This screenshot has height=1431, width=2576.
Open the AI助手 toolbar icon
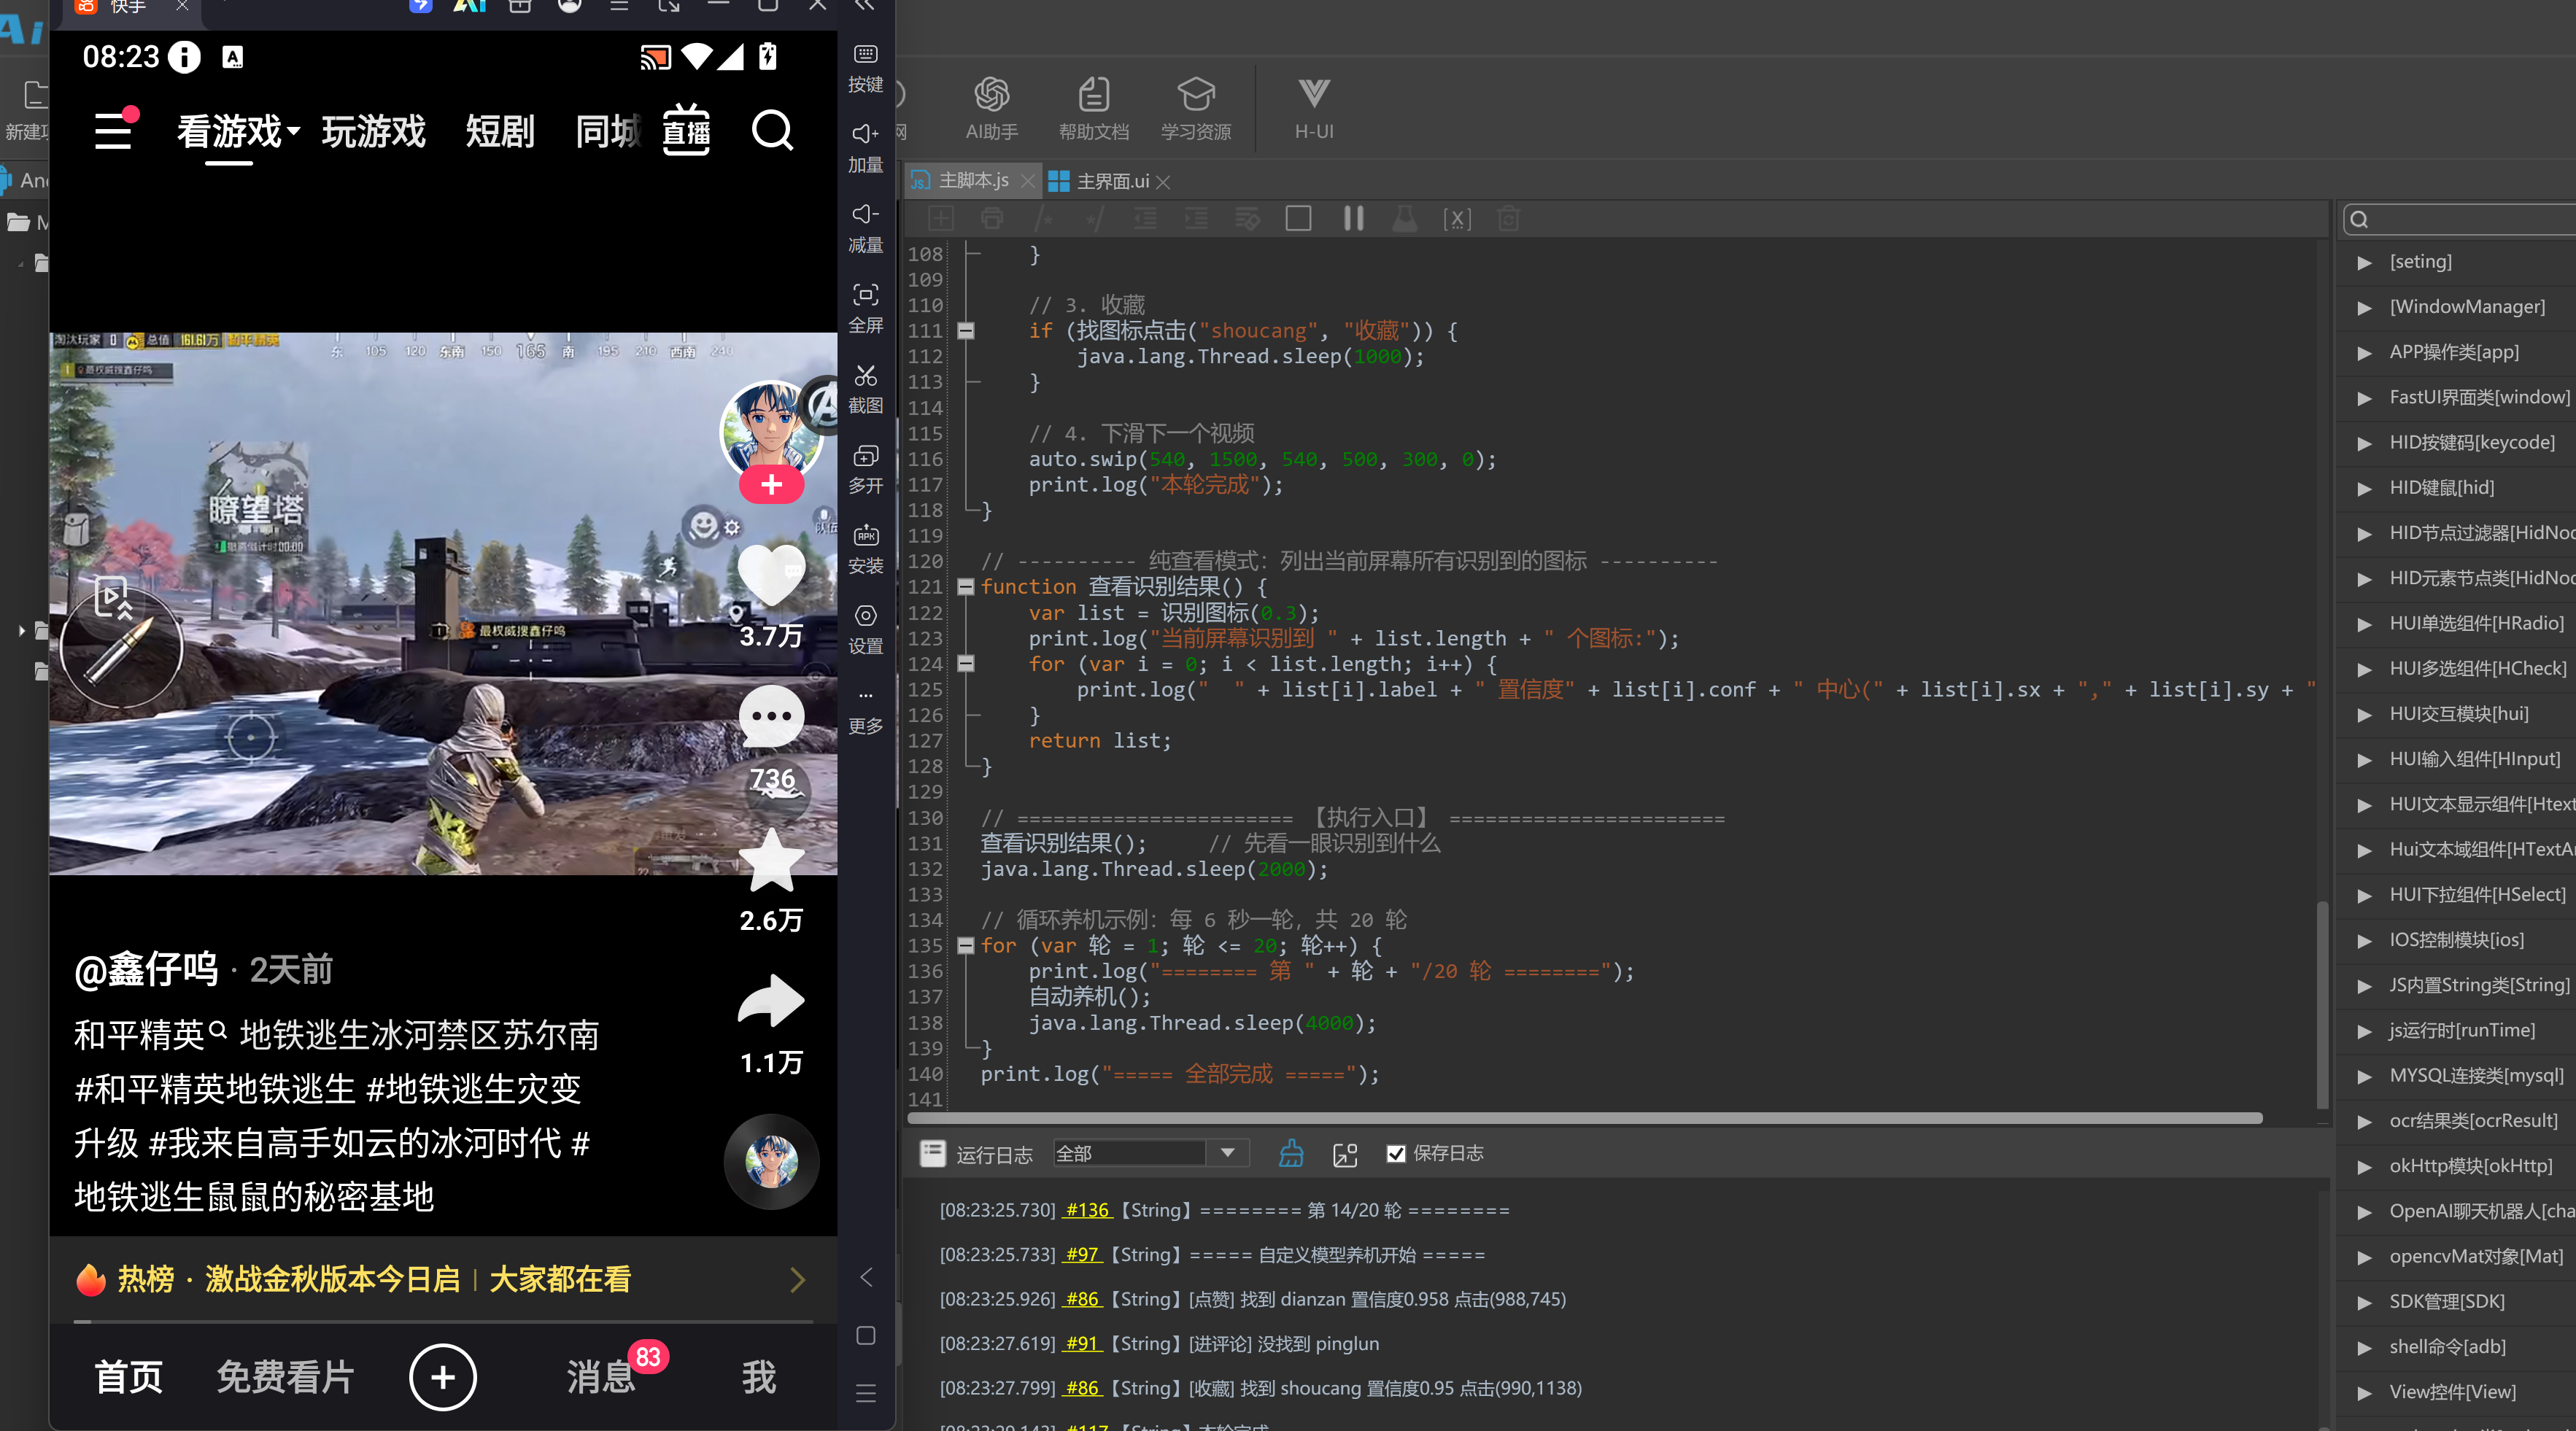pos(991,108)
